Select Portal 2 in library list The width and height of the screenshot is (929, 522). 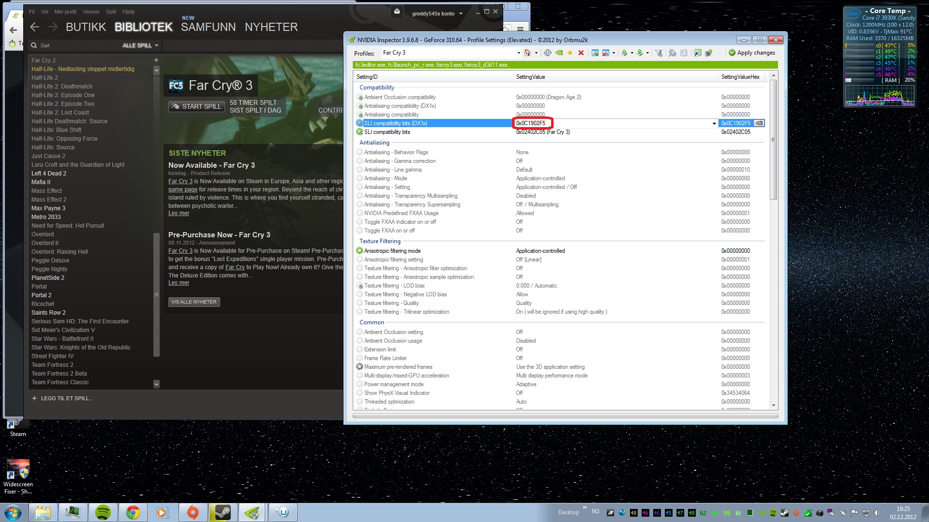click(x=41, y=295)
